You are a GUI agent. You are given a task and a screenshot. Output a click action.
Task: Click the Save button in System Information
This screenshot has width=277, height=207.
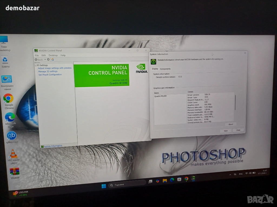226,131
